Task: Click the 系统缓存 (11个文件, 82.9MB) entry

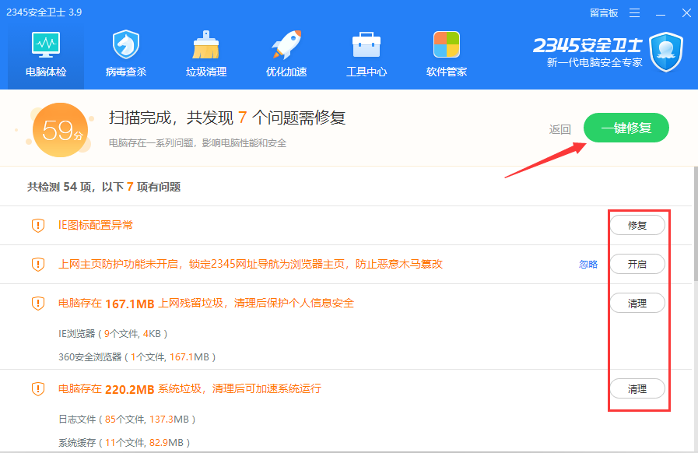Action: [x=125, y=442]
